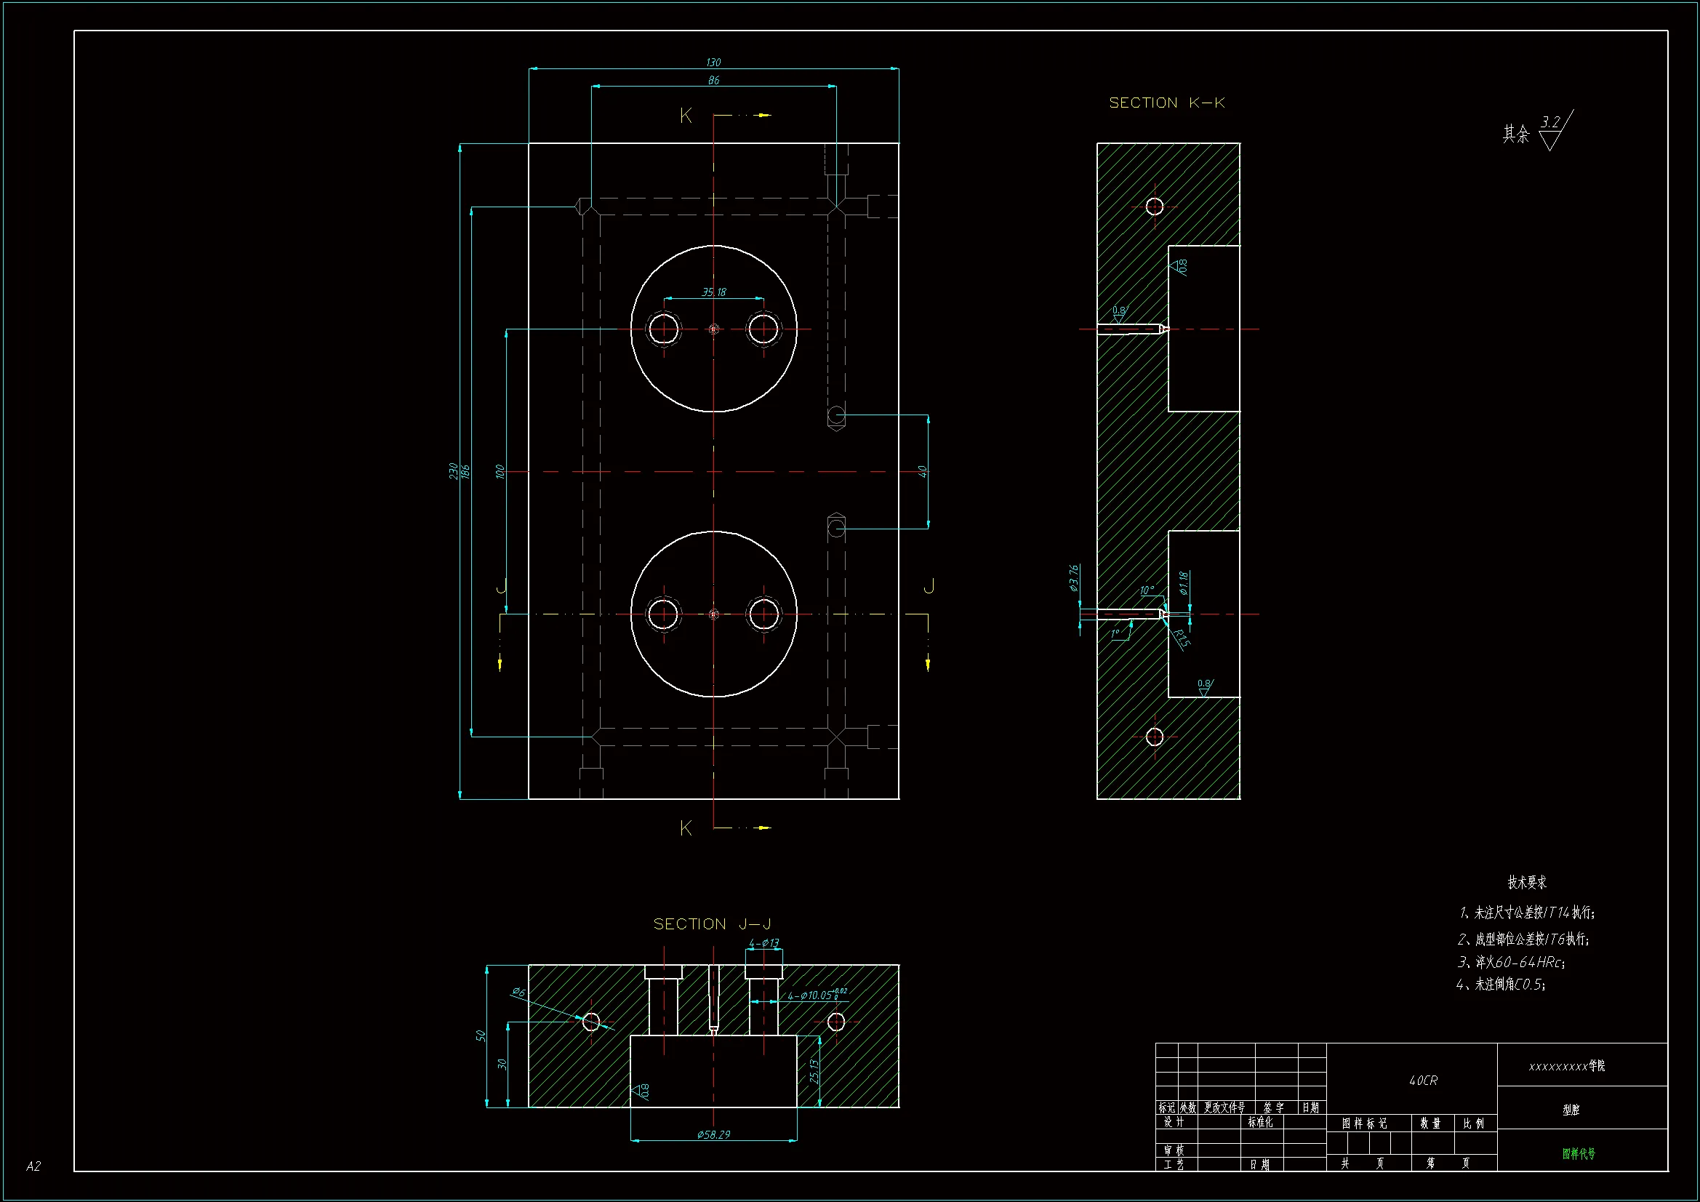Click the 40CR material text in title block
1700x1202 pixels.
[x=1422, y=1081]
